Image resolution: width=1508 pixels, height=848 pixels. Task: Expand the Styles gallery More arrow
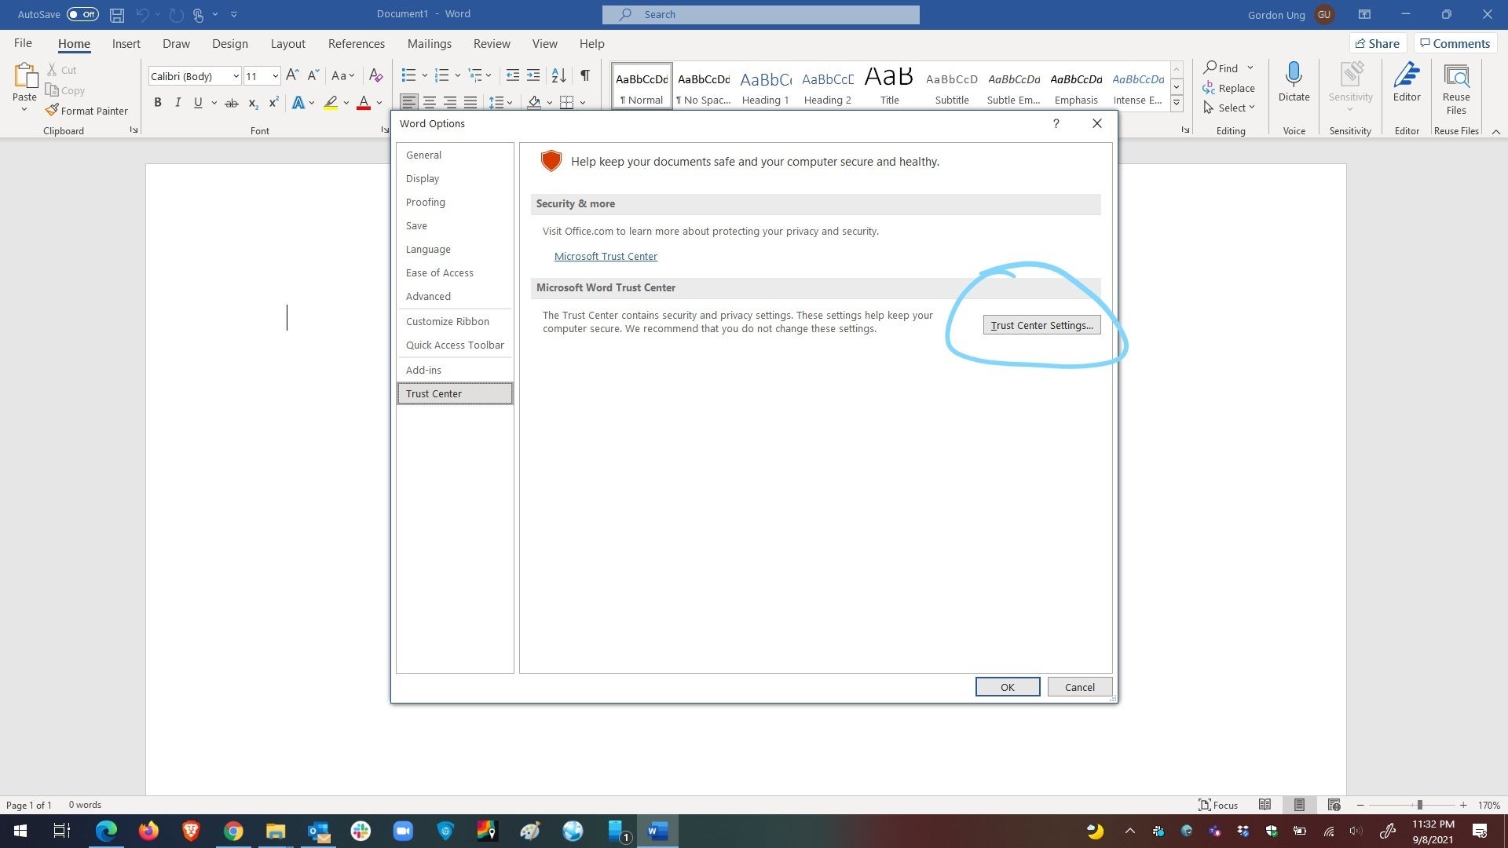(1177, 102)
